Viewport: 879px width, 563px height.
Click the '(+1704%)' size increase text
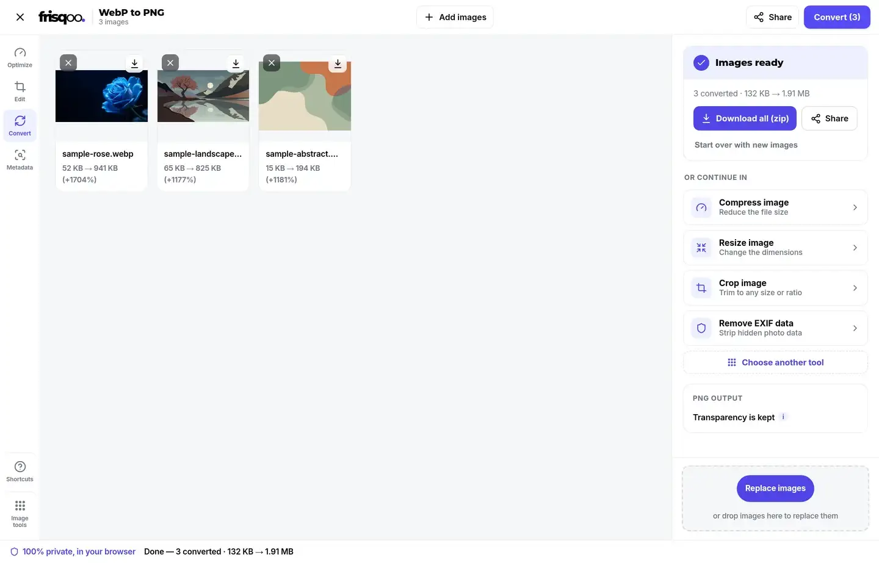tap(79, 179)
